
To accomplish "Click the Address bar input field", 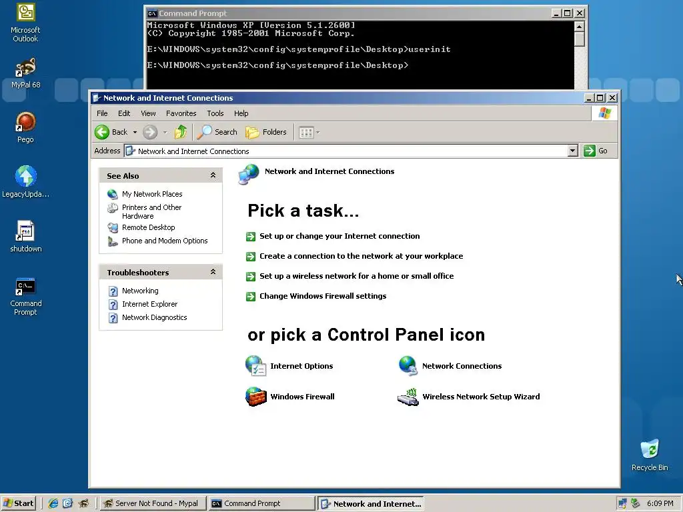I will 346,151.
